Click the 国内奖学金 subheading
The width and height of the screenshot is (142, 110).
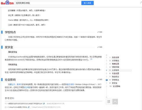click(13, 52)
